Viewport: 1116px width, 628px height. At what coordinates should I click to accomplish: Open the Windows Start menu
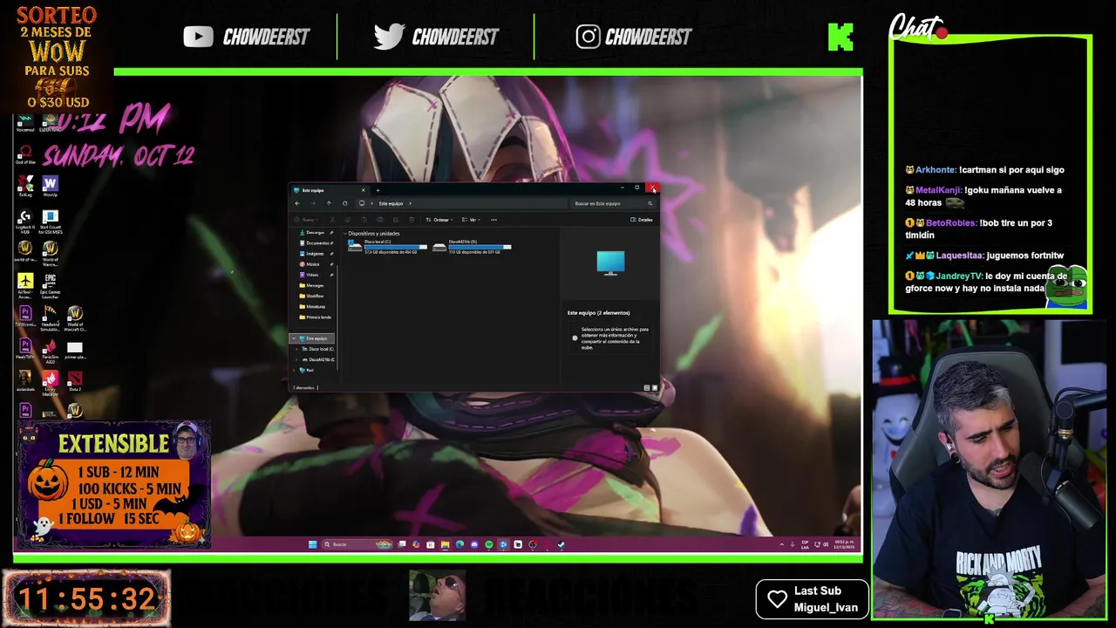pyautogui.click(x=312, y=544)
